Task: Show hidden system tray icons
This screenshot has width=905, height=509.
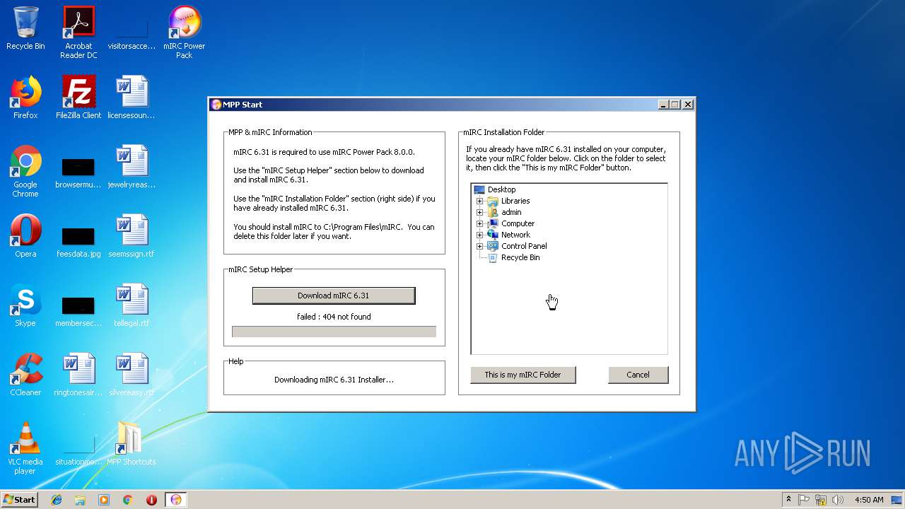Action: pos(788,500)
